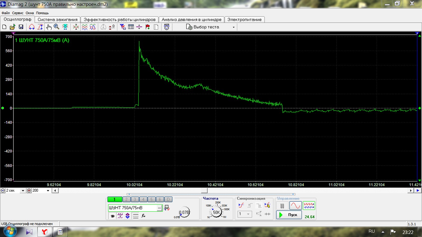This screenshot has height=237, width=422.
Task: Enable channel 5 button
Action: pyautogui.click(x=151, y=199)
